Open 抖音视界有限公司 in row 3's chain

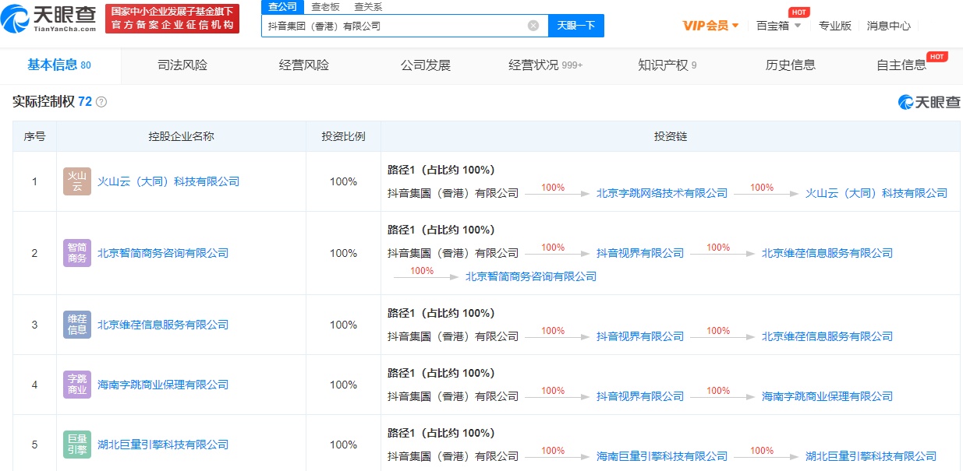(640, 336)
